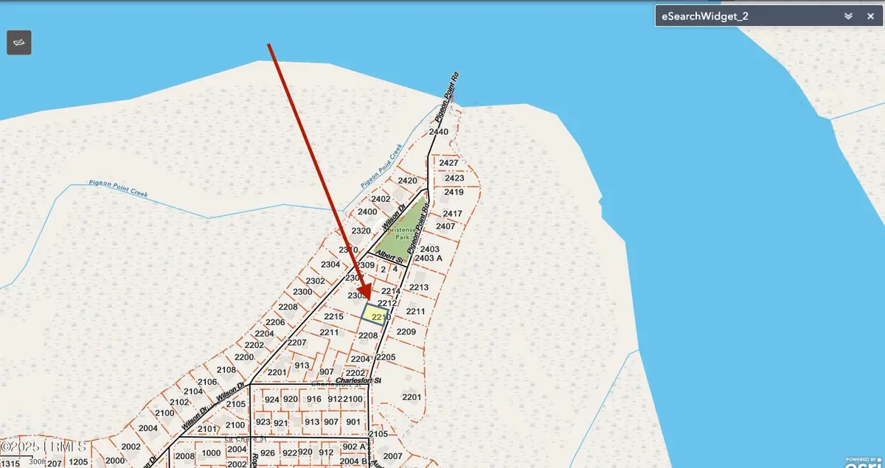Image resolution: width=885 pixels, height=468 pixels.
Task: Click the Charleston St street label
Action: [x=358, y=380]
